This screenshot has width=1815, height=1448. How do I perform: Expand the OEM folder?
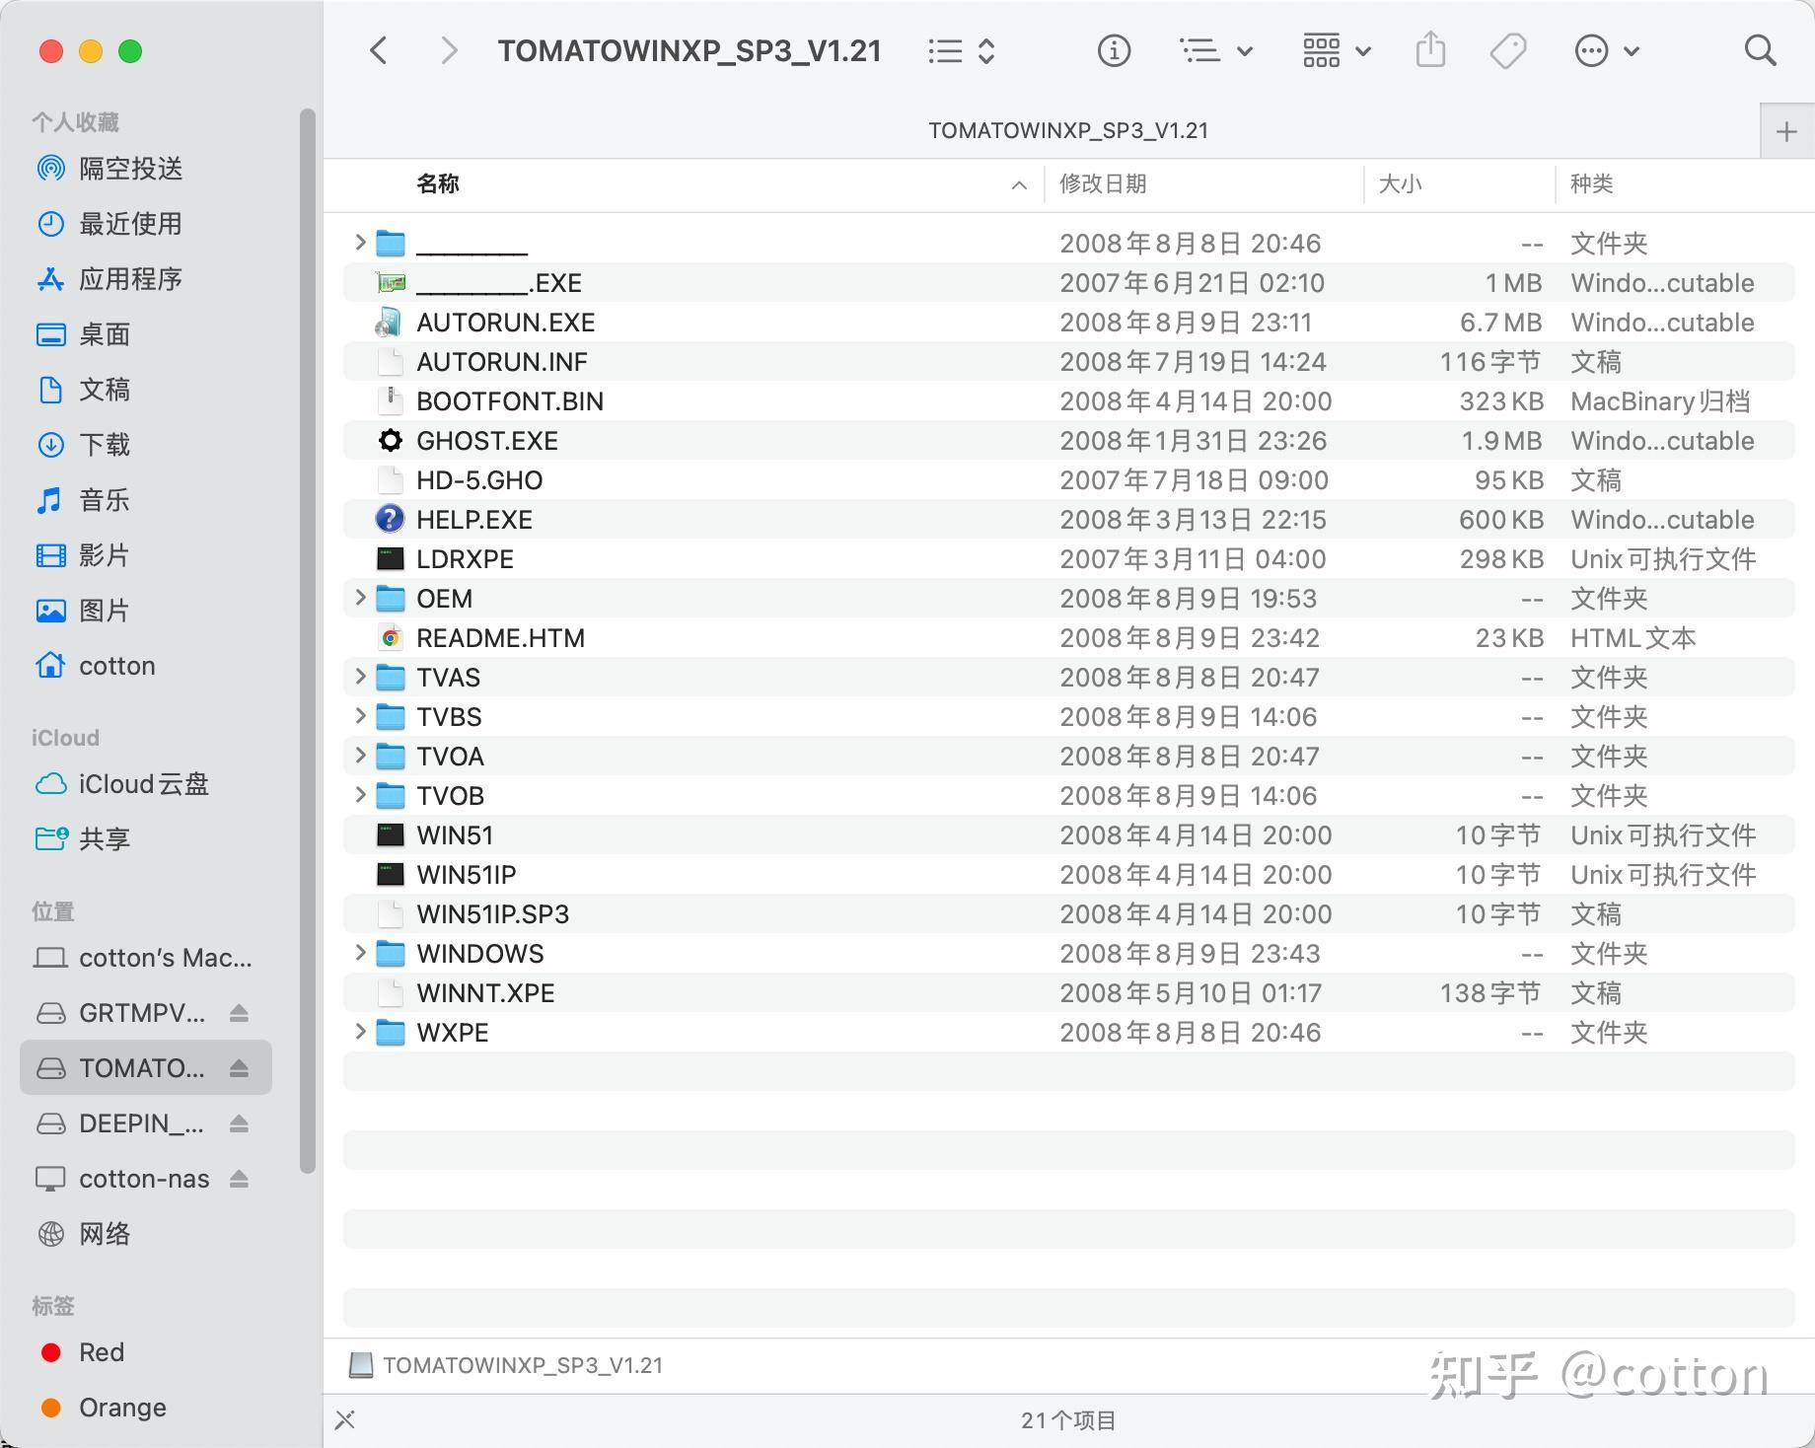[x=360, y=597]
